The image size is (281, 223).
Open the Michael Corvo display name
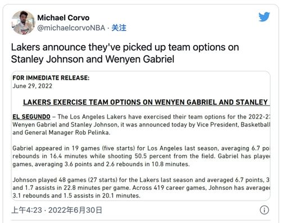64,18
